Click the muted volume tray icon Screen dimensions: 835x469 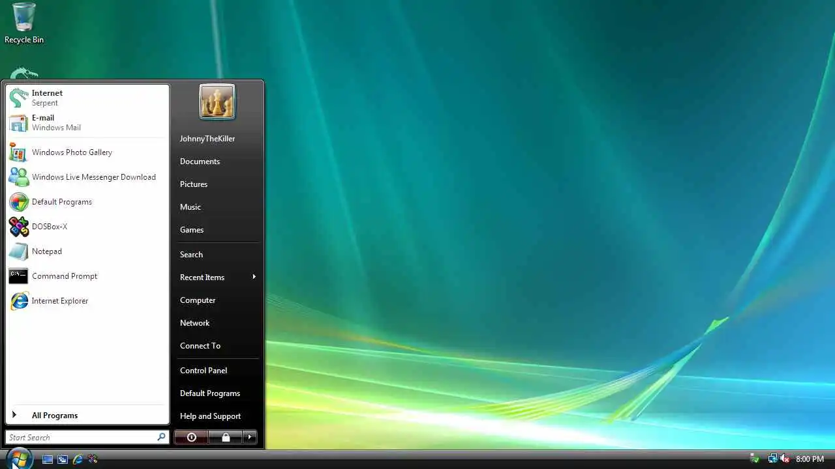coord(785,459)
